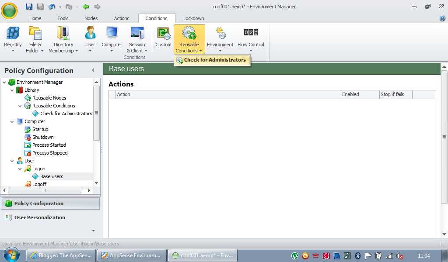Collapse the Computer node in tree
This screenshot has height=262, width=448.
(x=12, y=122)
